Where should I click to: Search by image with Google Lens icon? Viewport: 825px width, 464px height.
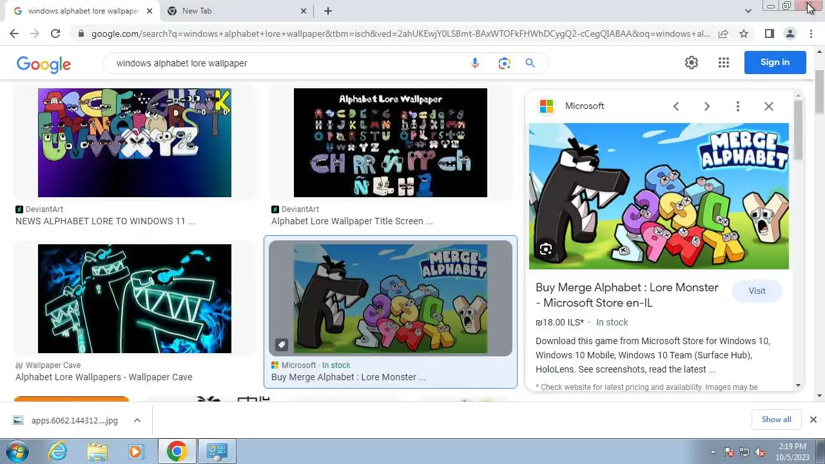click(504, 63)
